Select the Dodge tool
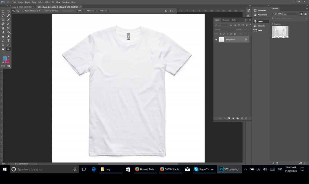Viewport: 309px width, 184px height. point(8,36)
